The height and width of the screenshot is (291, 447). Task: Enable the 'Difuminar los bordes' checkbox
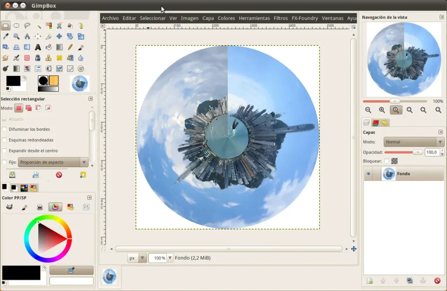[5, 129]
